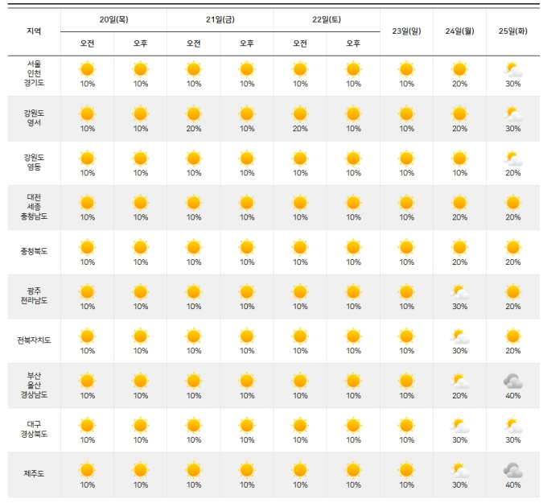547x503 pixels.
Task: Click the sunny icon for 서울 인천 경기도 on 20일 오전
Action: pos(87,69)
